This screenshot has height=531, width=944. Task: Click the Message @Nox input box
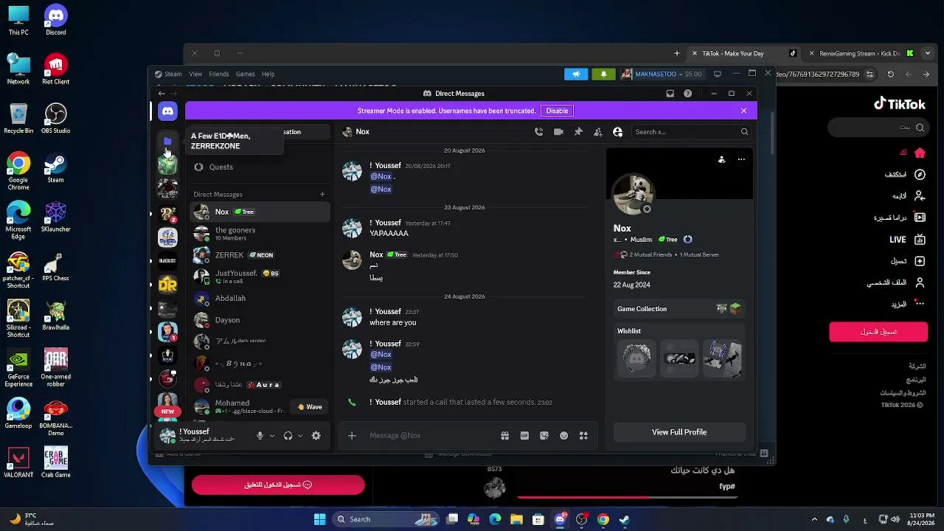428,436
